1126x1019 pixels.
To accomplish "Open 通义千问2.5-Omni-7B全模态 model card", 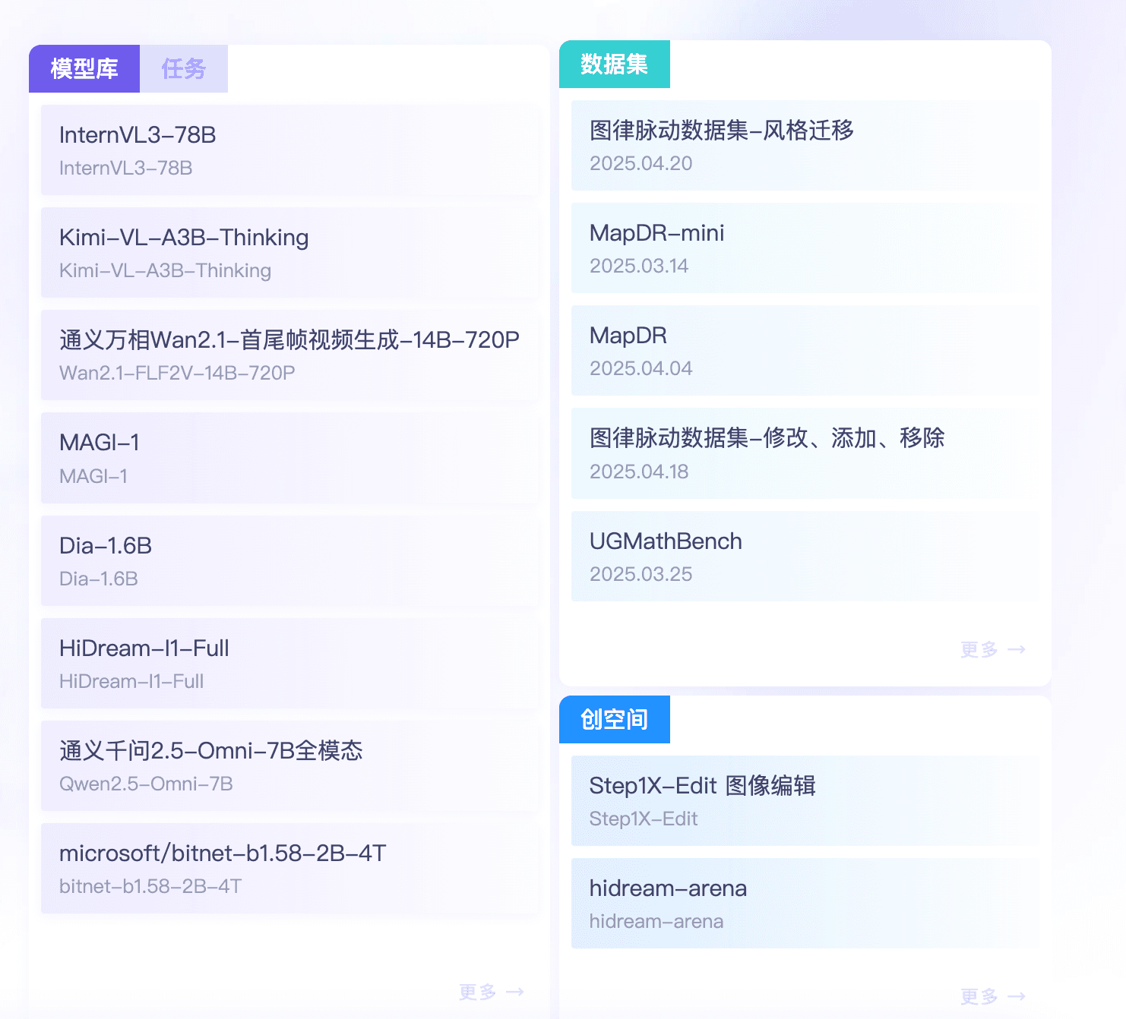I will point(289,765).
